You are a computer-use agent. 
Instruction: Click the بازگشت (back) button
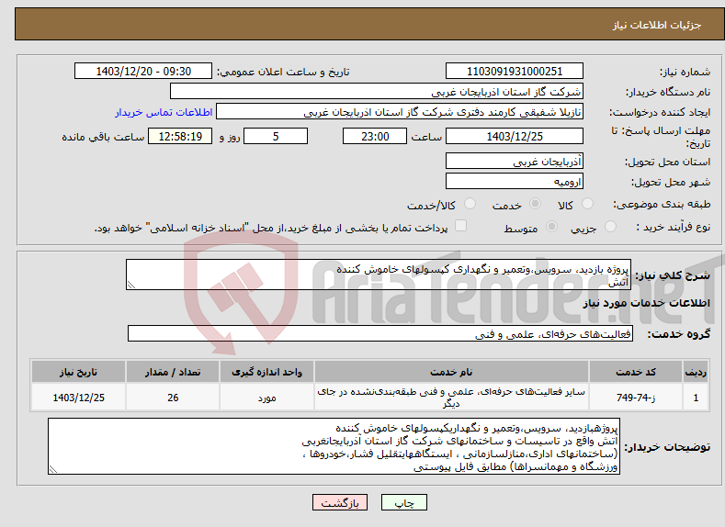tap(340, 502)
